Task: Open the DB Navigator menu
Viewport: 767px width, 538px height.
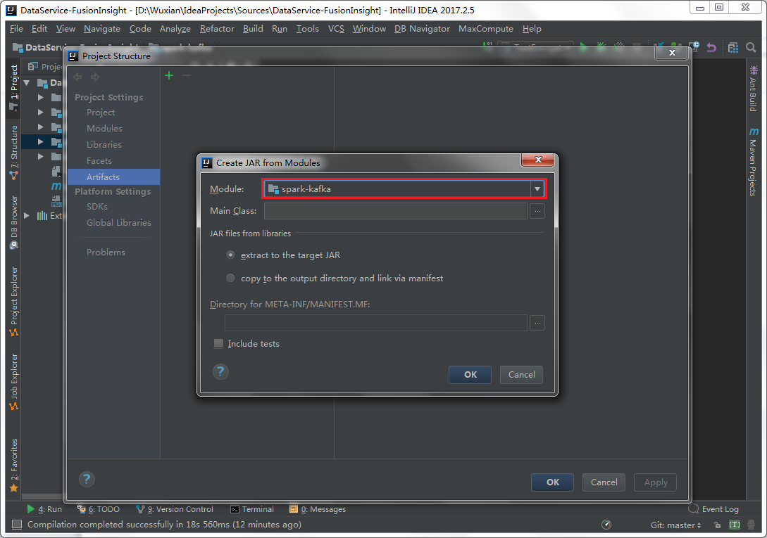Action: tap(422, 29)
